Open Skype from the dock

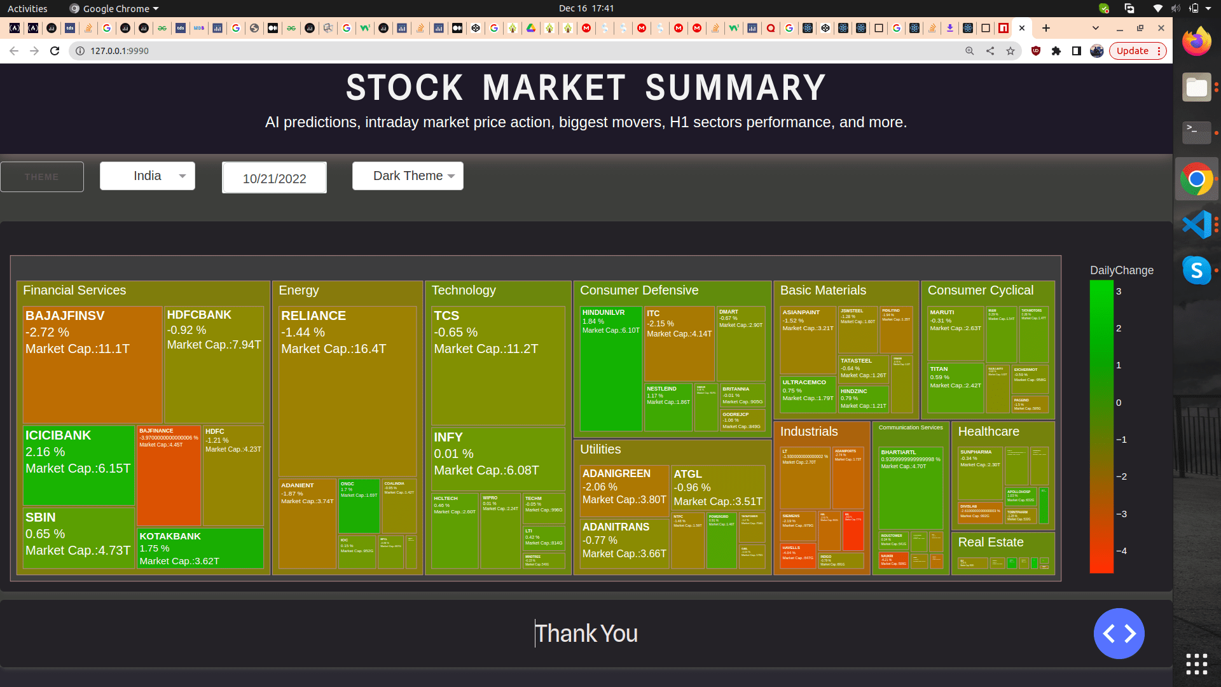pyautogui.click(x=1196, y=270)
